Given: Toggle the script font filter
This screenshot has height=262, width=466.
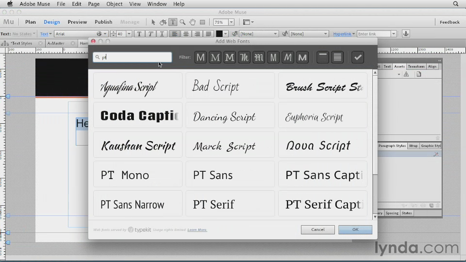Looking at the screenshot, I should pyautogui.click(x=244, y=58).
